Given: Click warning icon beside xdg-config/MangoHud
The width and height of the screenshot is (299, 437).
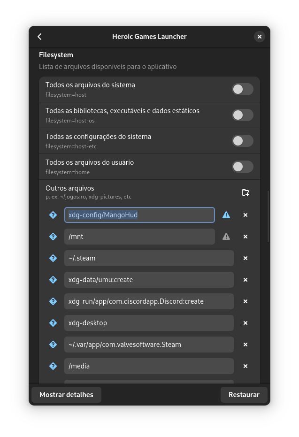Looking at the screenshot, I should tap(226, 215).
